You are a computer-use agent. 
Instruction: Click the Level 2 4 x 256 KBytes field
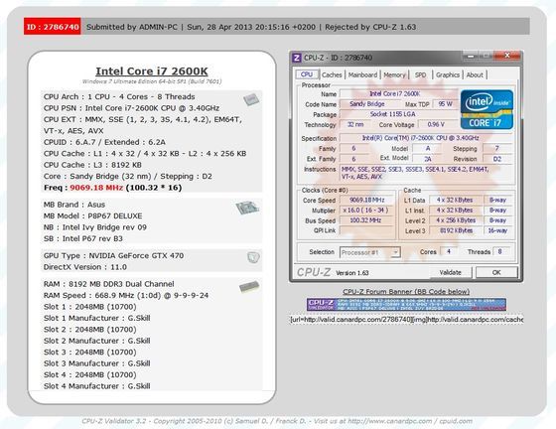click(456, 220)
